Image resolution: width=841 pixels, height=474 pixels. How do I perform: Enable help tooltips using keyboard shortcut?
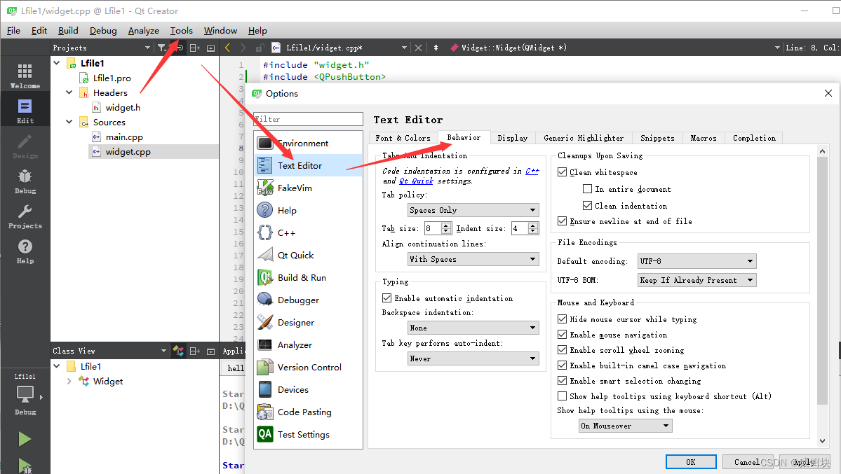[x=562, y=396]
